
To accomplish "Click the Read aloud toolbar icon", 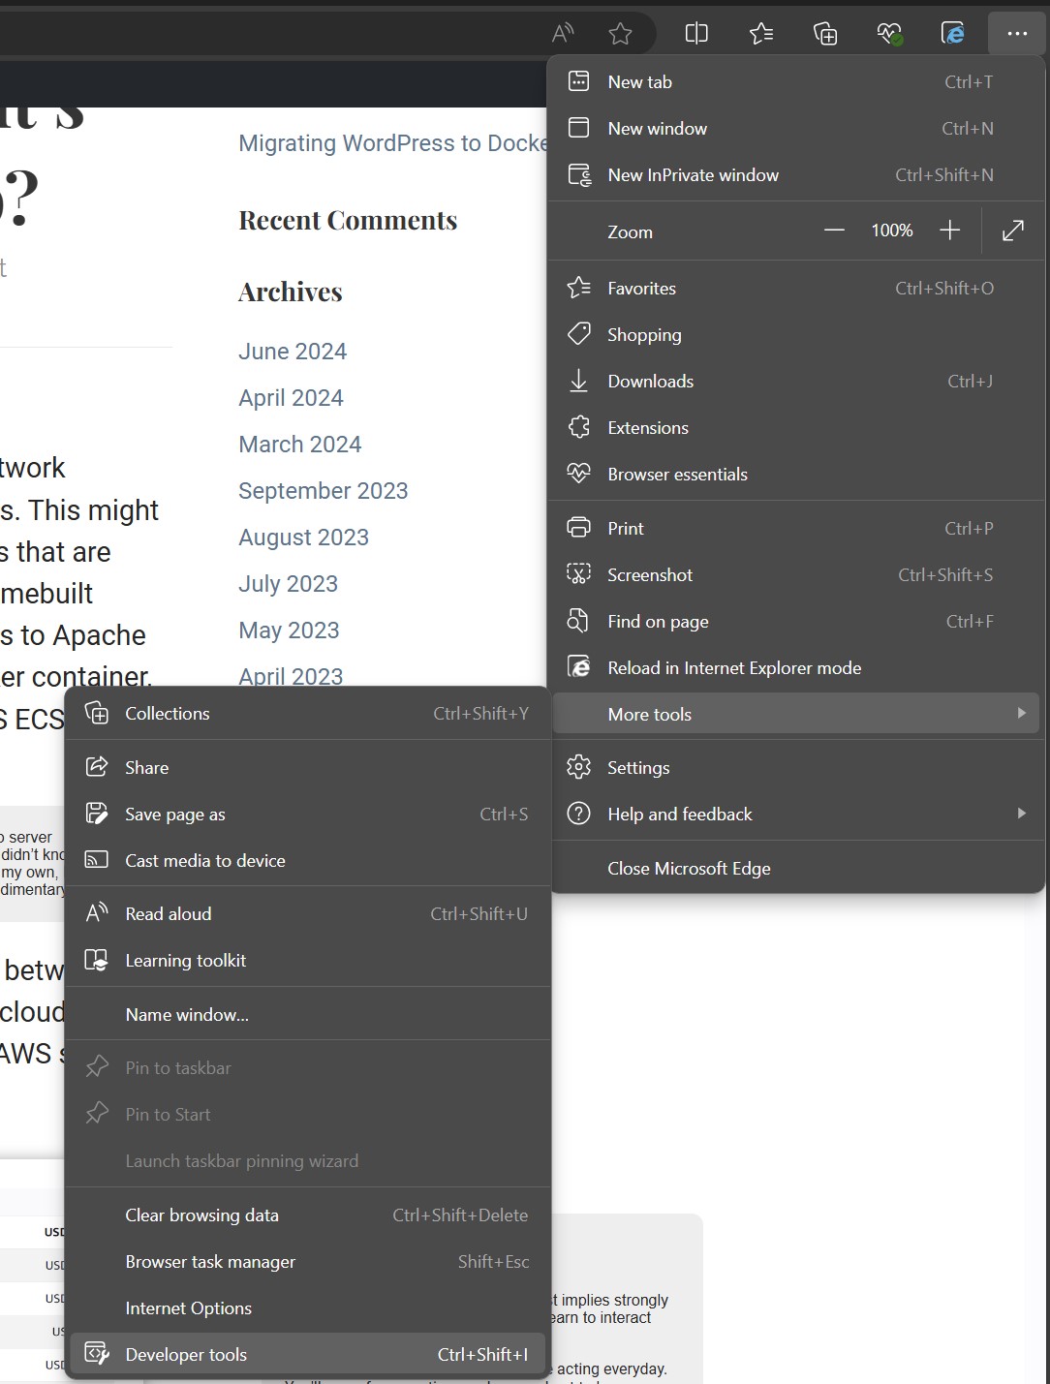I will coord(563,34).
